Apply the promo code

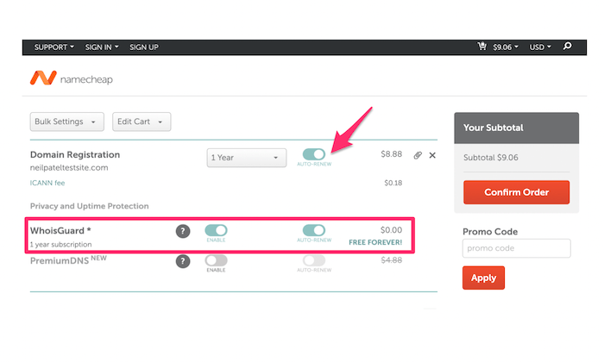click(x=483, y=278)
